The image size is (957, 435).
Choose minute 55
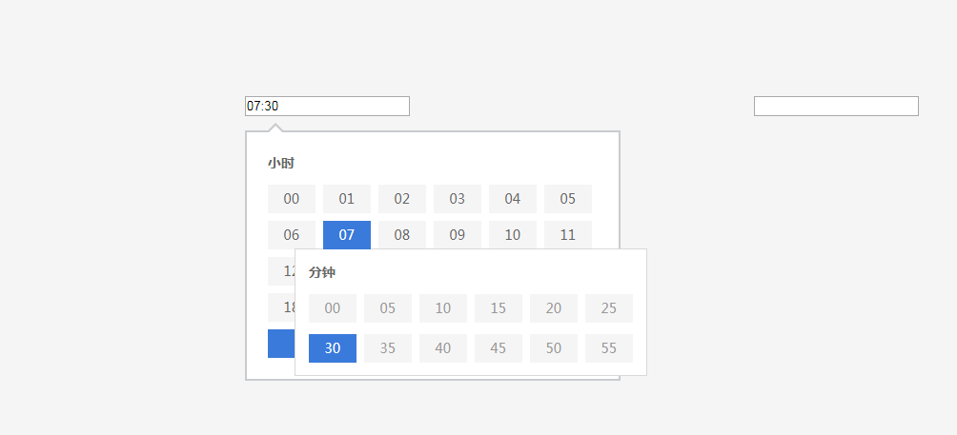608,347
